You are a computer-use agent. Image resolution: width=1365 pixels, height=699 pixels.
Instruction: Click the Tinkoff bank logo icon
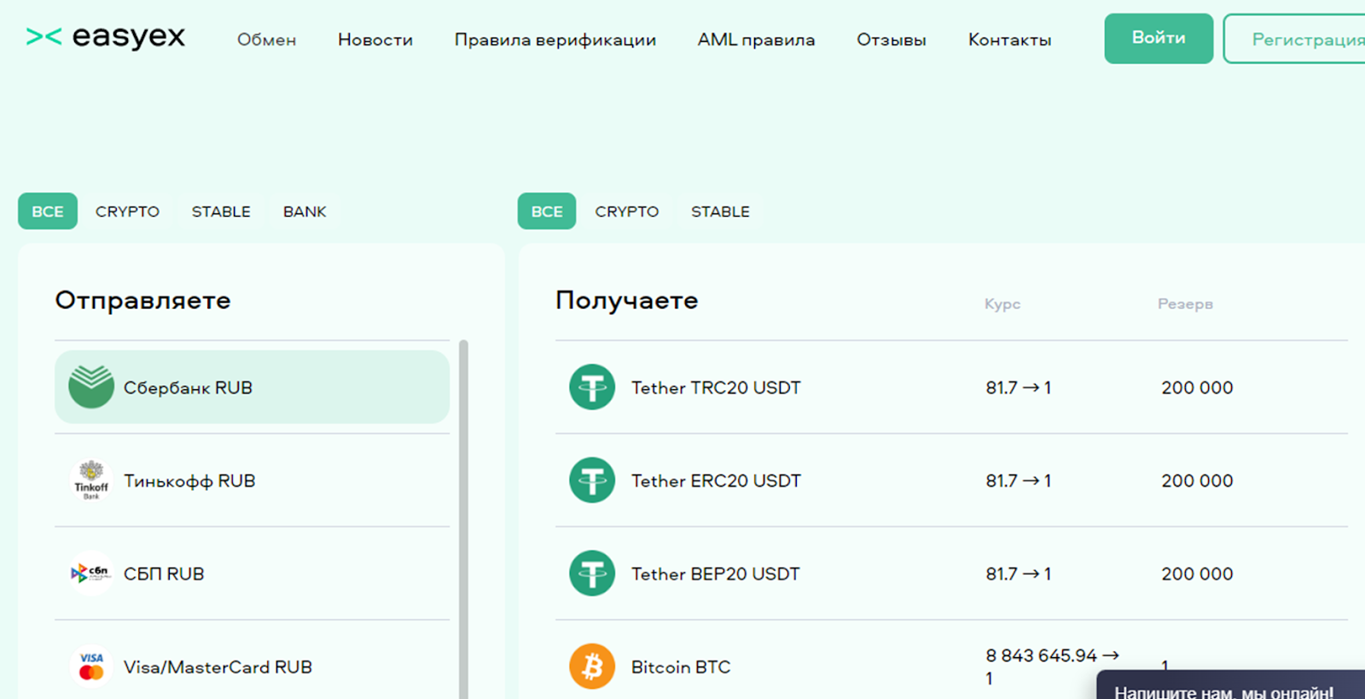(x=91, y=481)
